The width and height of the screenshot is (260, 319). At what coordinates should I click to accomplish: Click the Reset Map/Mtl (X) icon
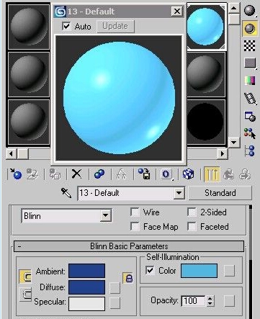(77, 174)
